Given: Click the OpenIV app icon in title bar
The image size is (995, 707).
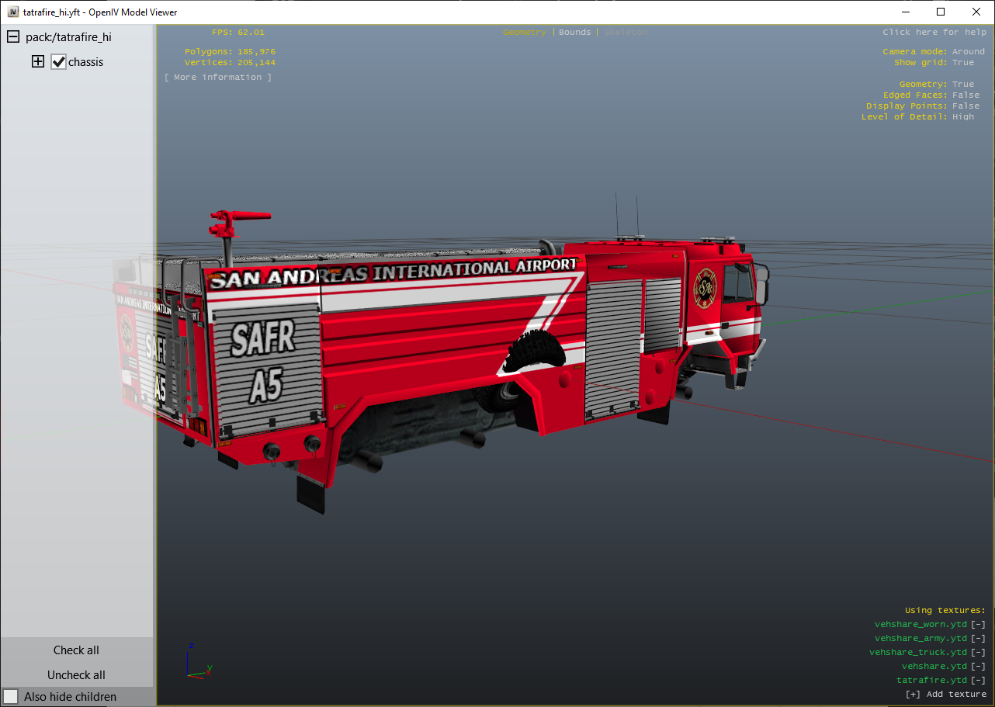Looking at the screenshot, I should coord(13,12).
